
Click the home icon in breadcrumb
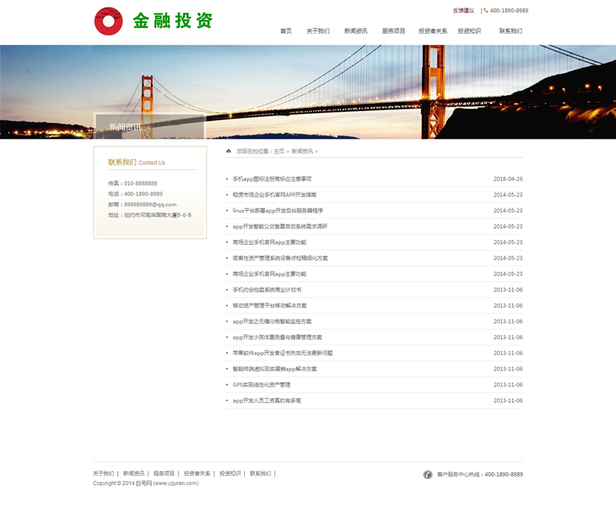point(229,151)
